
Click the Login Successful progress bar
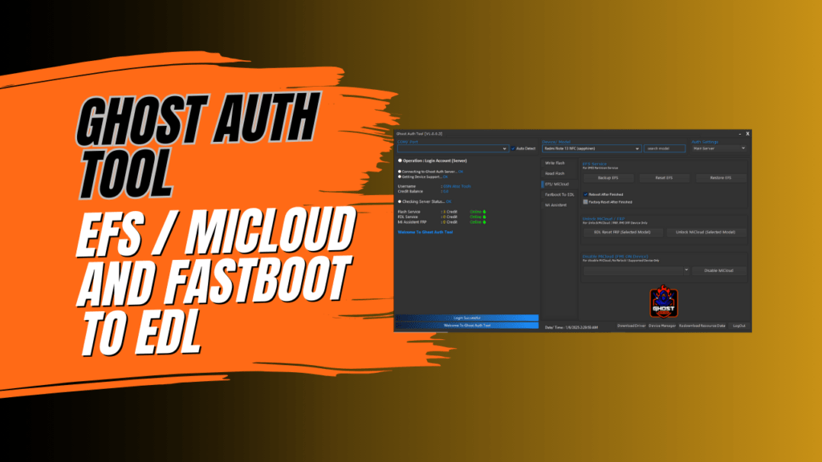[469, 317]
